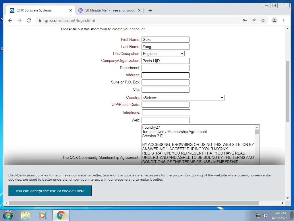Launch Windows Media Player from taskbar
This screenshot has width=294, height=221.
point(43,216)
